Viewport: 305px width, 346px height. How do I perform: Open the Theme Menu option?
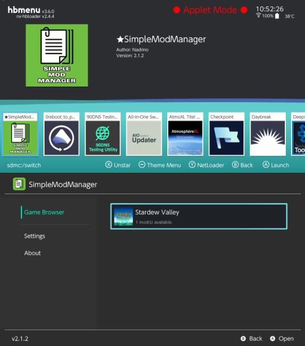click(x=159, y=165)
